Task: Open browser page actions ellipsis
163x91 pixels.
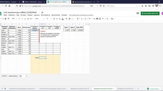Action: 97,6
